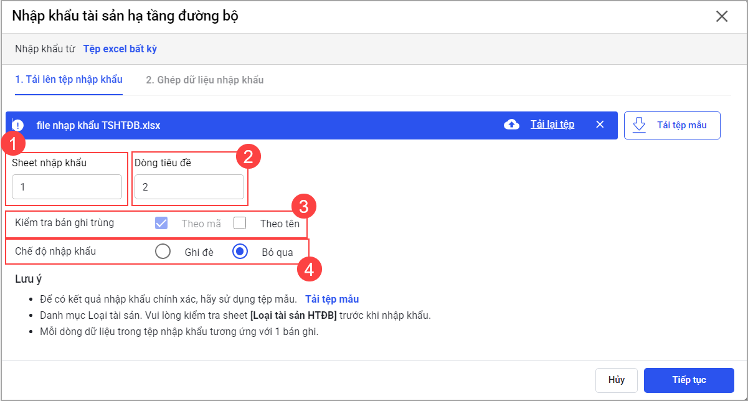This screenshot has width=748, height=401.
Task: Click the "Tải tệp mẫu" button
Action: pos(672,125)
